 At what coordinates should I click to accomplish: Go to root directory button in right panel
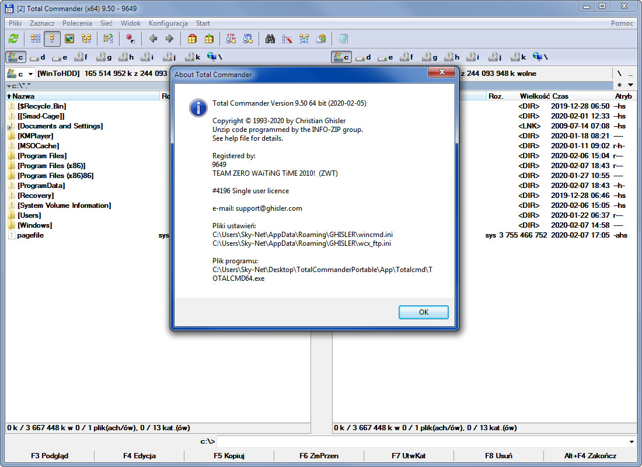(619, 74)
